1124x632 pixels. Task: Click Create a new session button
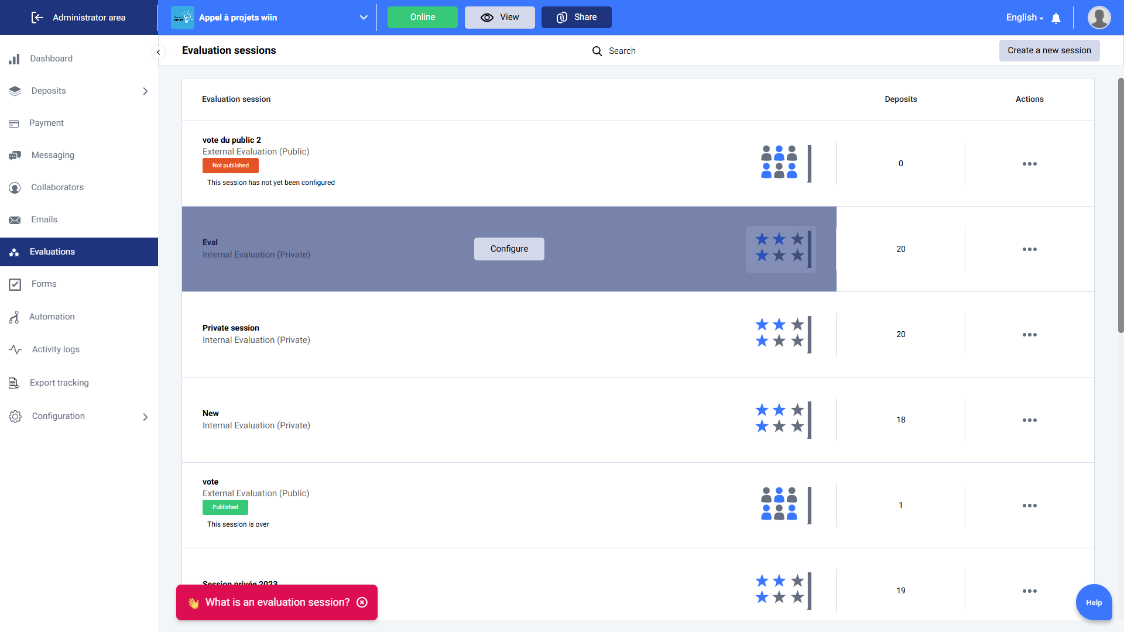pyautogui.click(x=1048, y=50)
